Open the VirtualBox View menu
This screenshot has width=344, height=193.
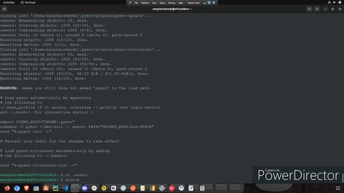pos(154,3)
